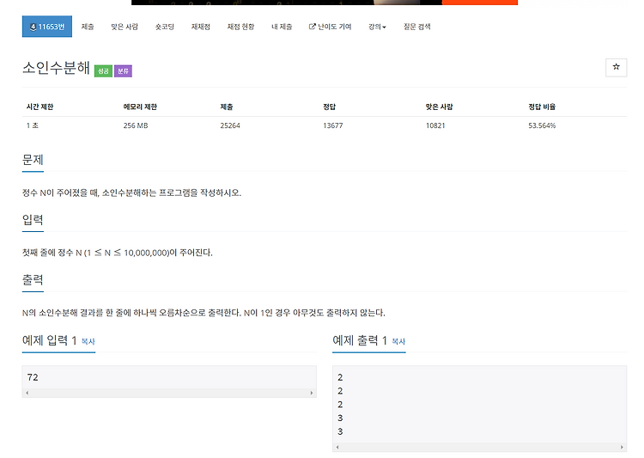Image resolution: width=644 pixels, height=458 pixels.
Task: Open the 난이도 기여 external link
Action: [331, 27]
